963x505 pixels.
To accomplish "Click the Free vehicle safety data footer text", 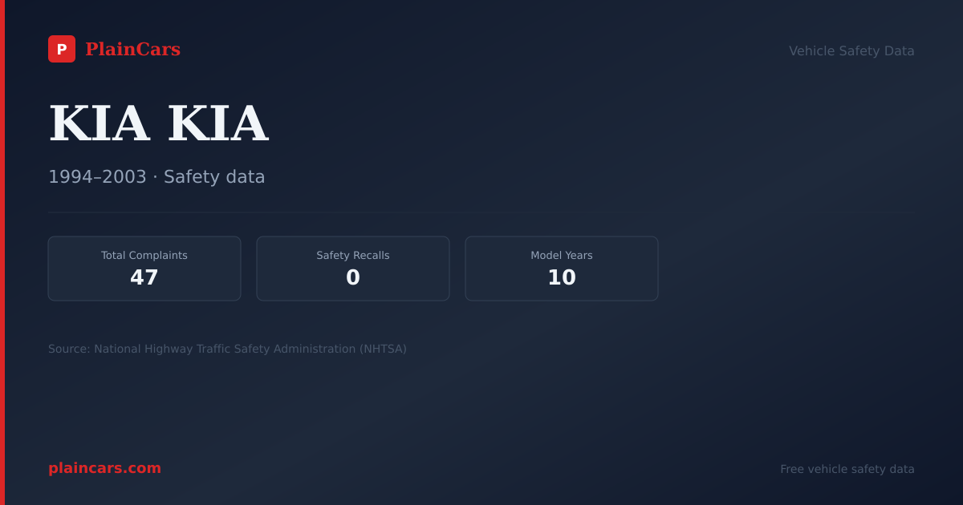I will (x=847, y=469).
